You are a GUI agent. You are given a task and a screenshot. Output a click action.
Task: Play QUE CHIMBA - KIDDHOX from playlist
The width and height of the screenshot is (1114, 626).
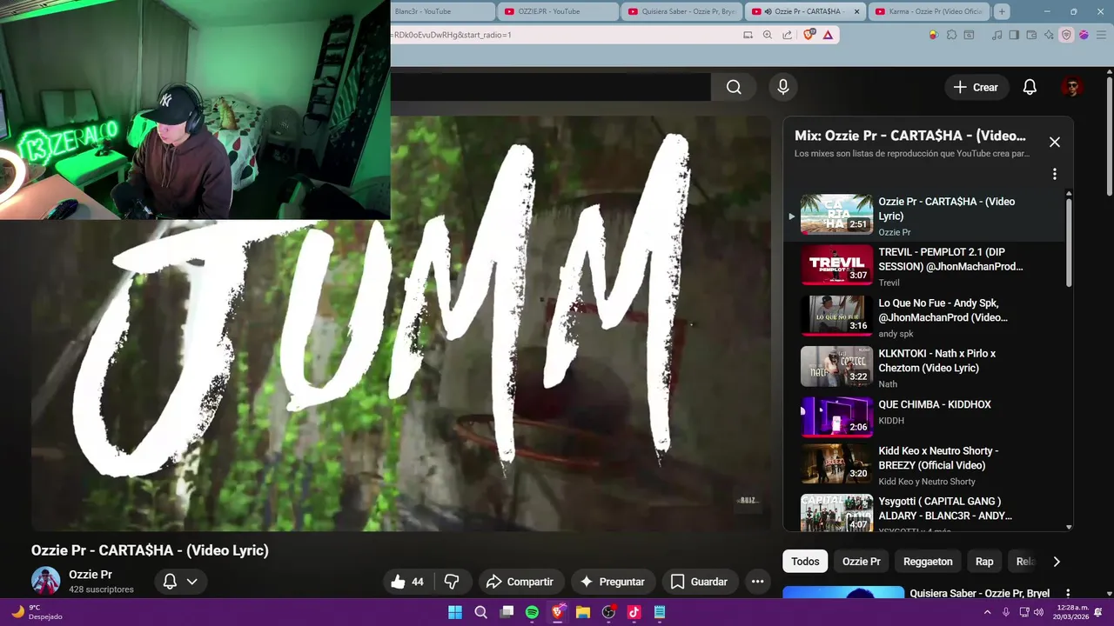[x=924, y=417]
